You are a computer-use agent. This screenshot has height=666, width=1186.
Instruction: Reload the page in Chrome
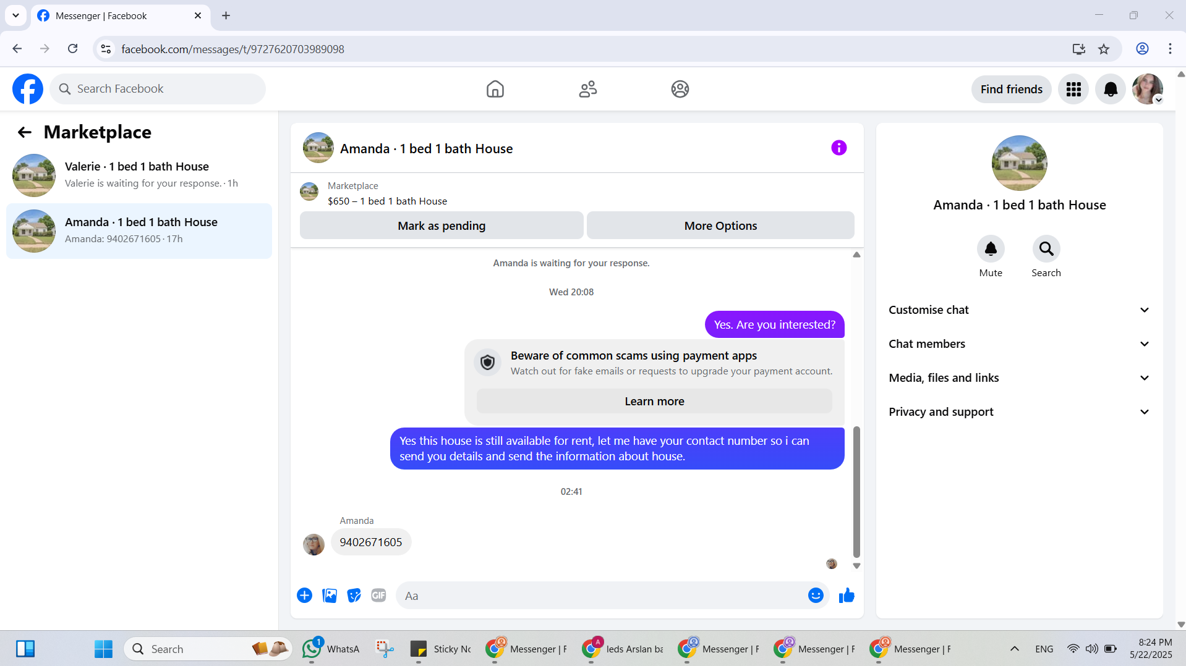72,49
